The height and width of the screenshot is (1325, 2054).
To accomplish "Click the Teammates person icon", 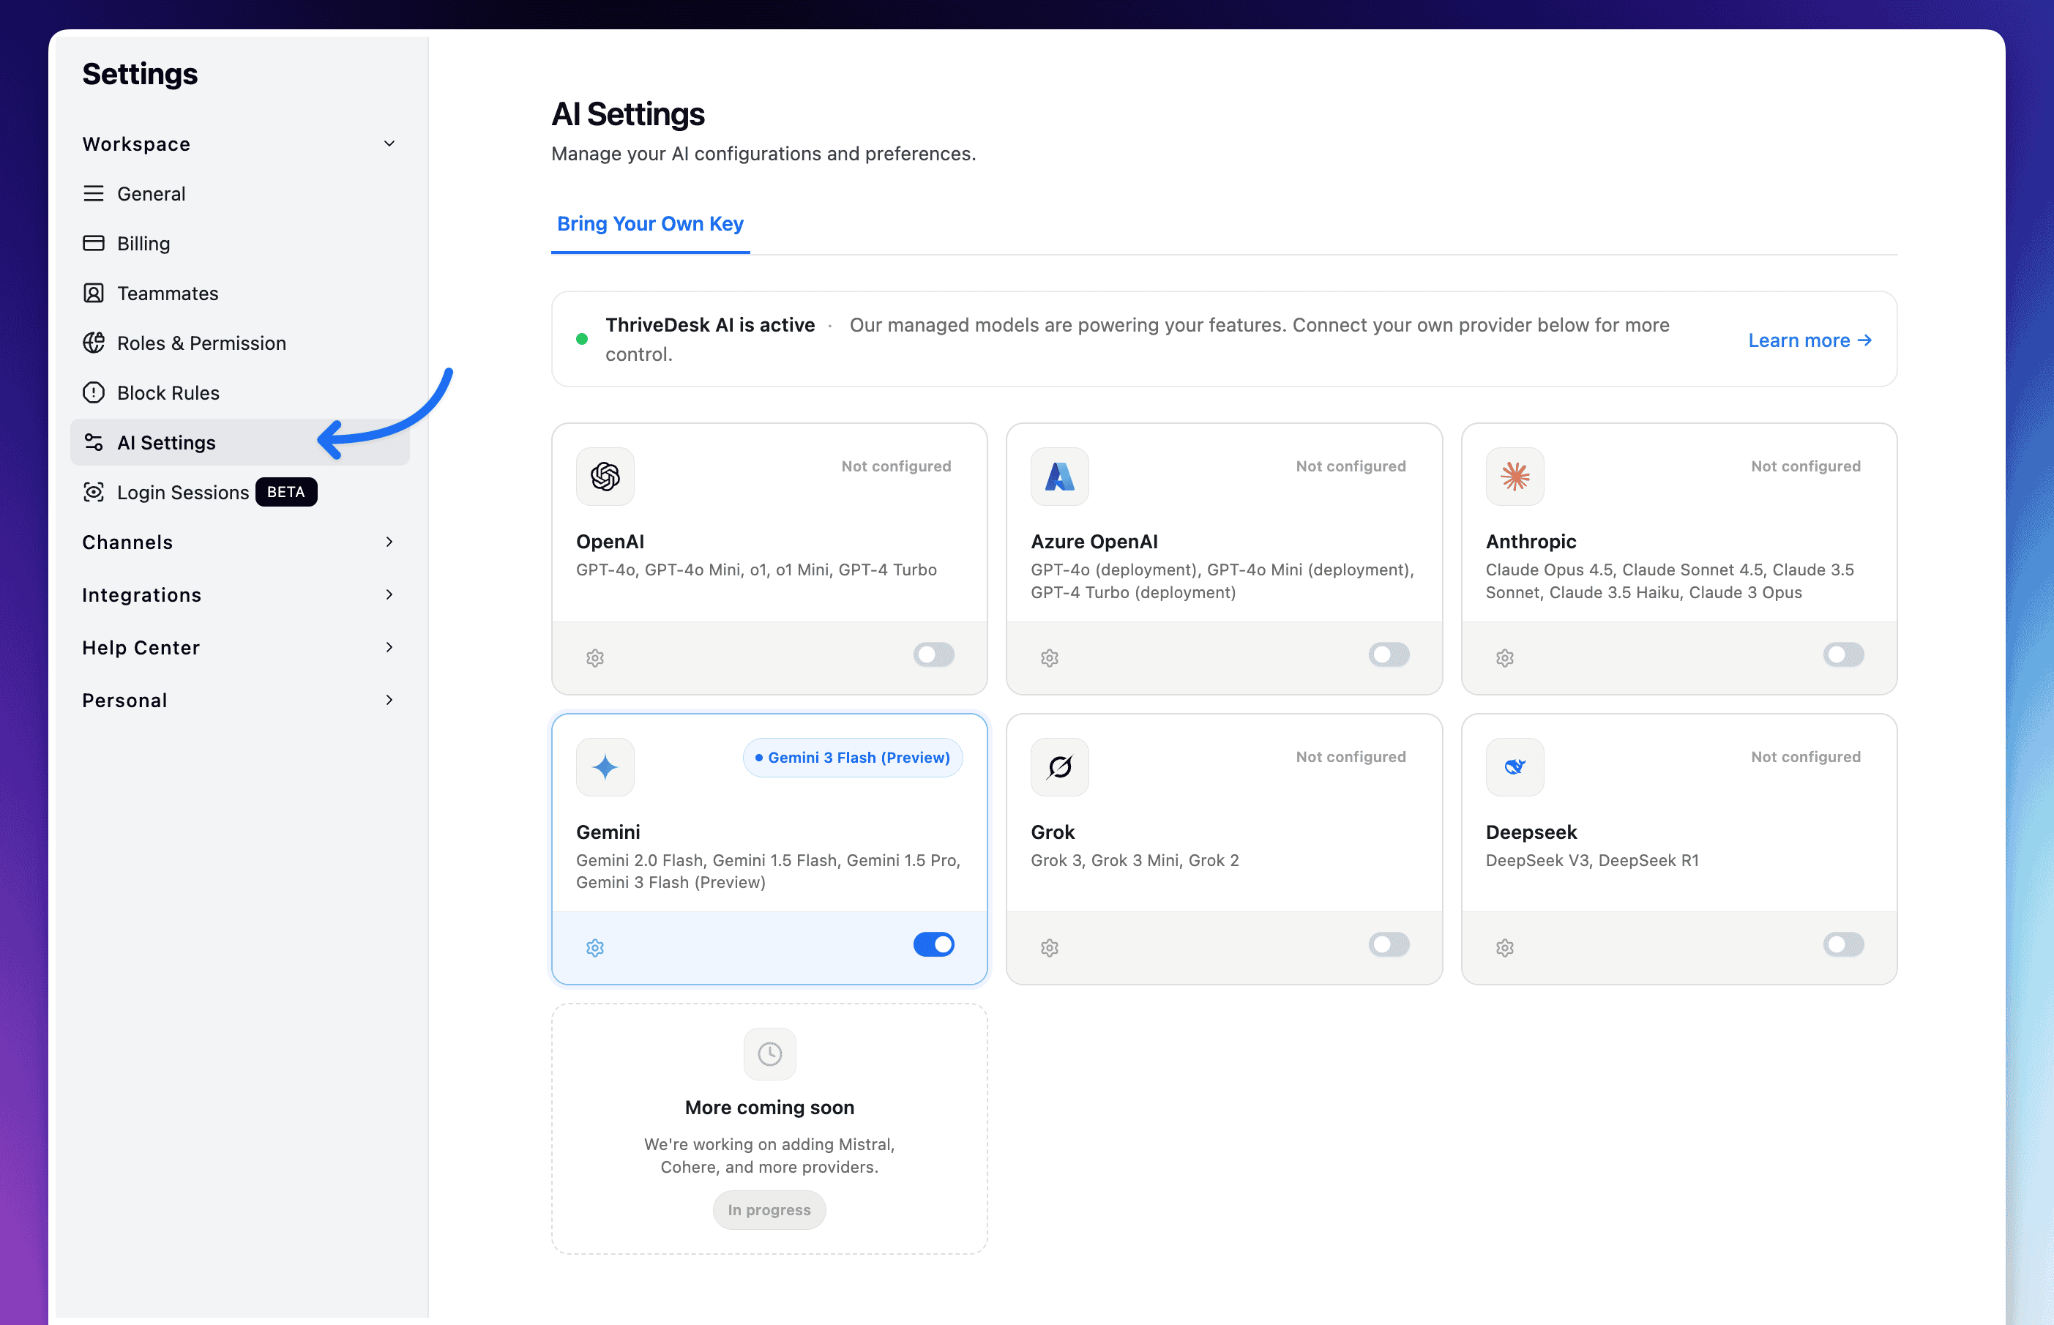I will pyautogui.click(x=93, y=294).
